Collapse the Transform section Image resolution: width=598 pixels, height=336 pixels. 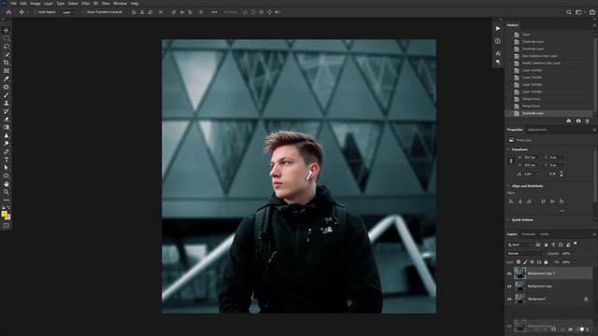point(508,149)
